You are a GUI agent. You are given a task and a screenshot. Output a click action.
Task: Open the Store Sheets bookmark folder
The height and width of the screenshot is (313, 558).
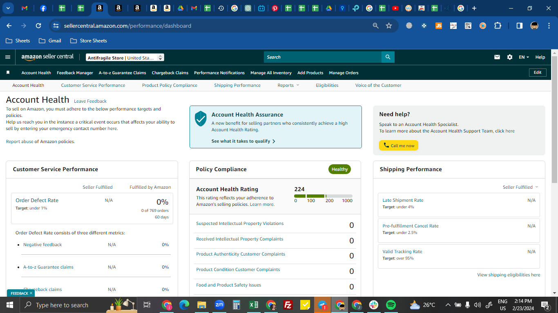[x=89, y=41]
